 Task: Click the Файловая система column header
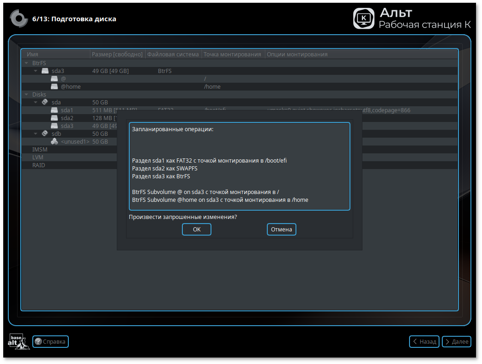(173, 55)
